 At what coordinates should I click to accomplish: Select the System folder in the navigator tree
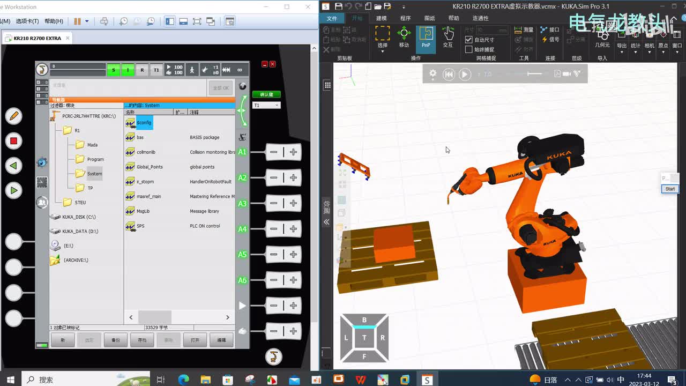(89, 174)
